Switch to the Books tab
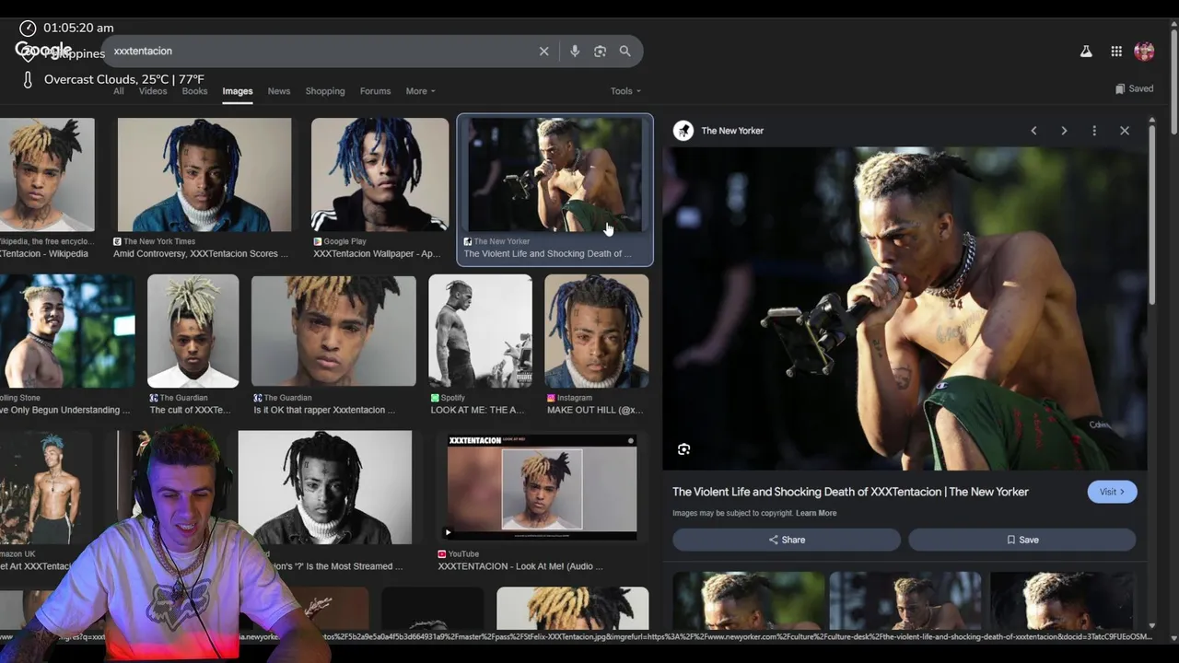Image resolution: width=1179 pixels, height=663 pixels. click(194, 91)
